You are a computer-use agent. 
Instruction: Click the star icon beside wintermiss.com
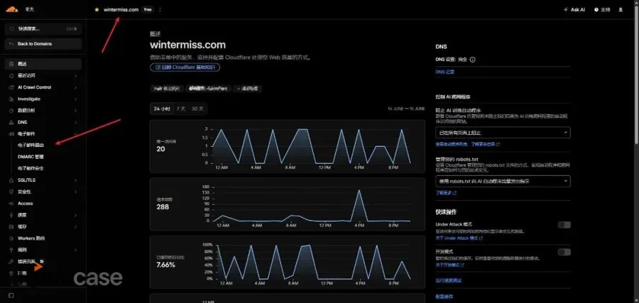point(97,9)
